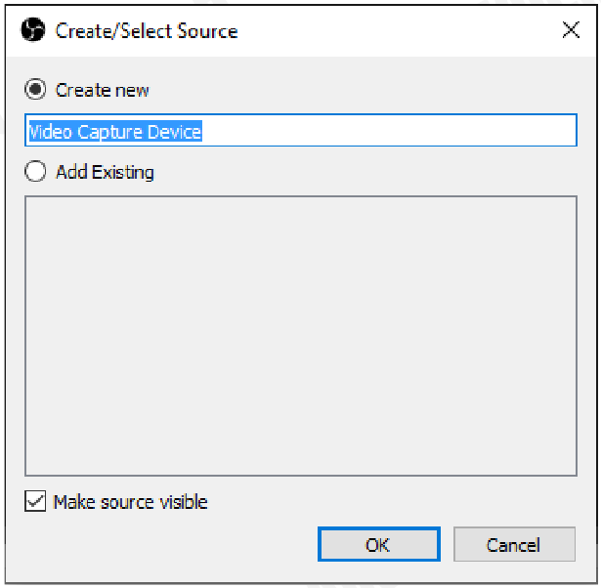Click the highlighted Video Capture Device text

tap(115, 131)
